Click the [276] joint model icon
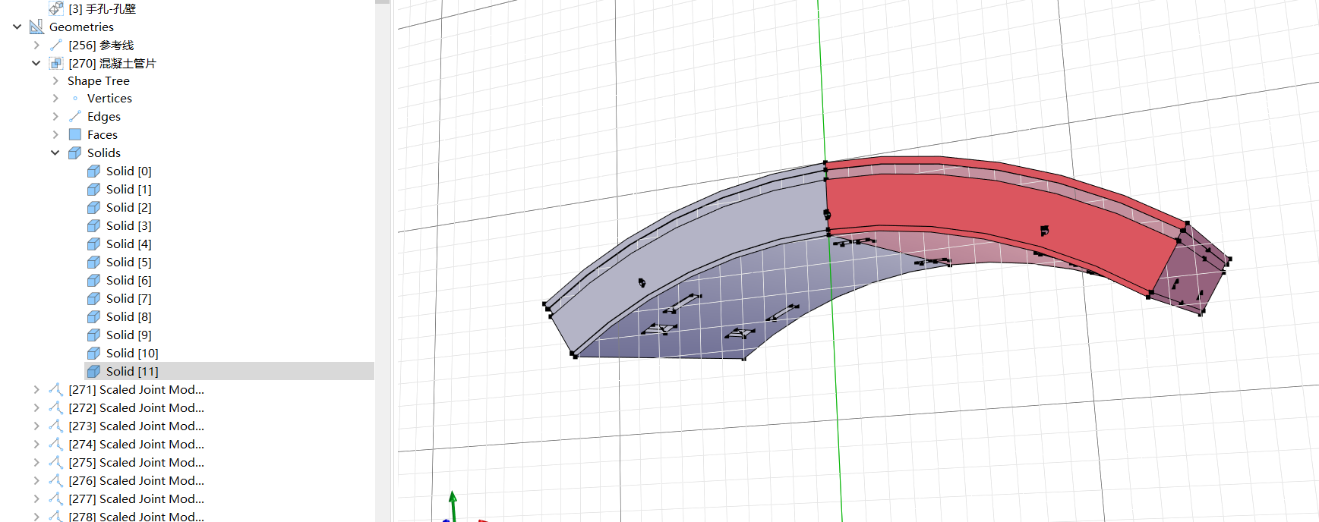Screen dimensions: 1319x522 (x=56, y=480)
